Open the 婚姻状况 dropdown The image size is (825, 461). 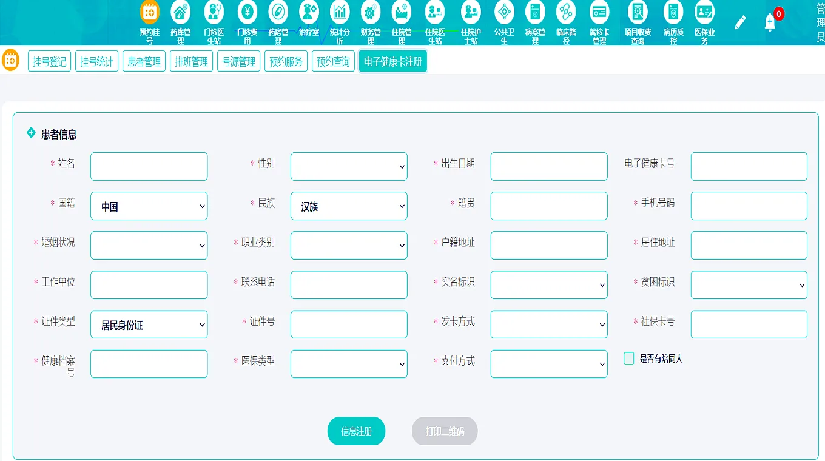point(149,246)
